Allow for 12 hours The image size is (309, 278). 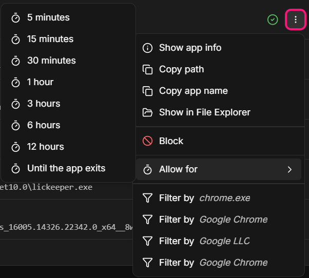click(68, 147)
